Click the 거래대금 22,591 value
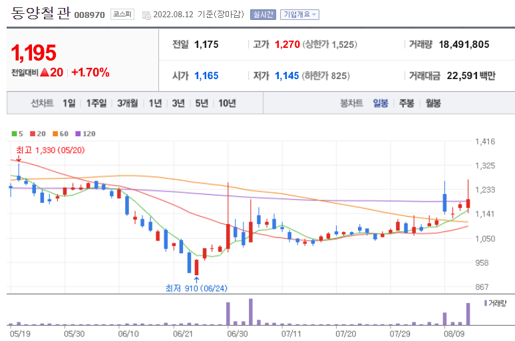The width and height of the screenshot is (515, 341). 462,76
